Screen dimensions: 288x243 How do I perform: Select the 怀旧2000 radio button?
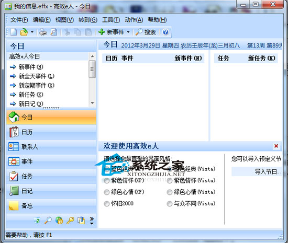[x=107, y=204]
